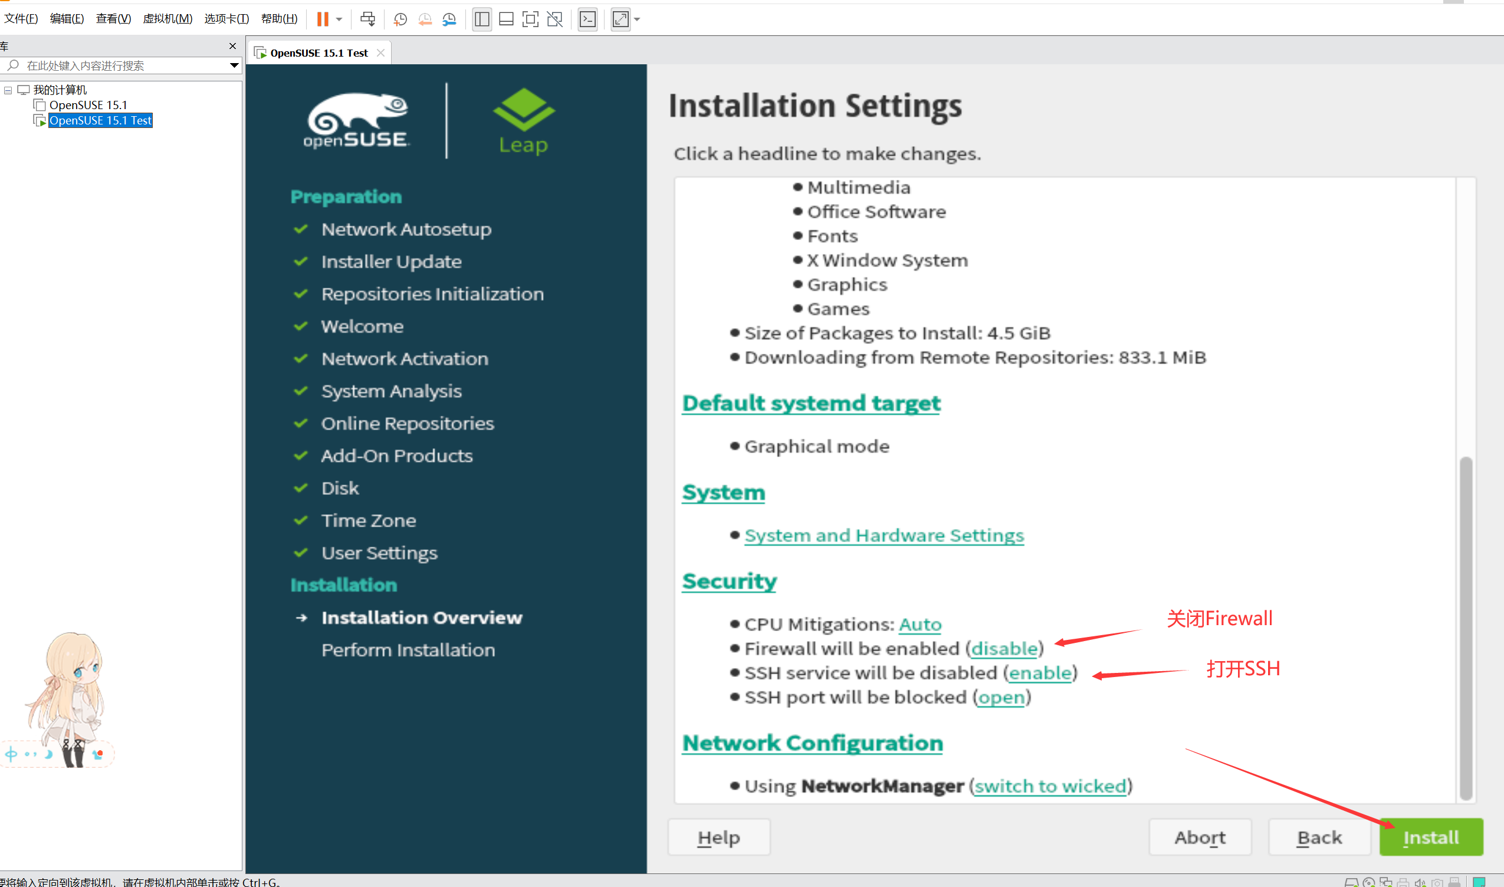Image resolution: width=1504 pixels, height=887 pixels.
Task: Toggle the console view icon
Action: 587,19
